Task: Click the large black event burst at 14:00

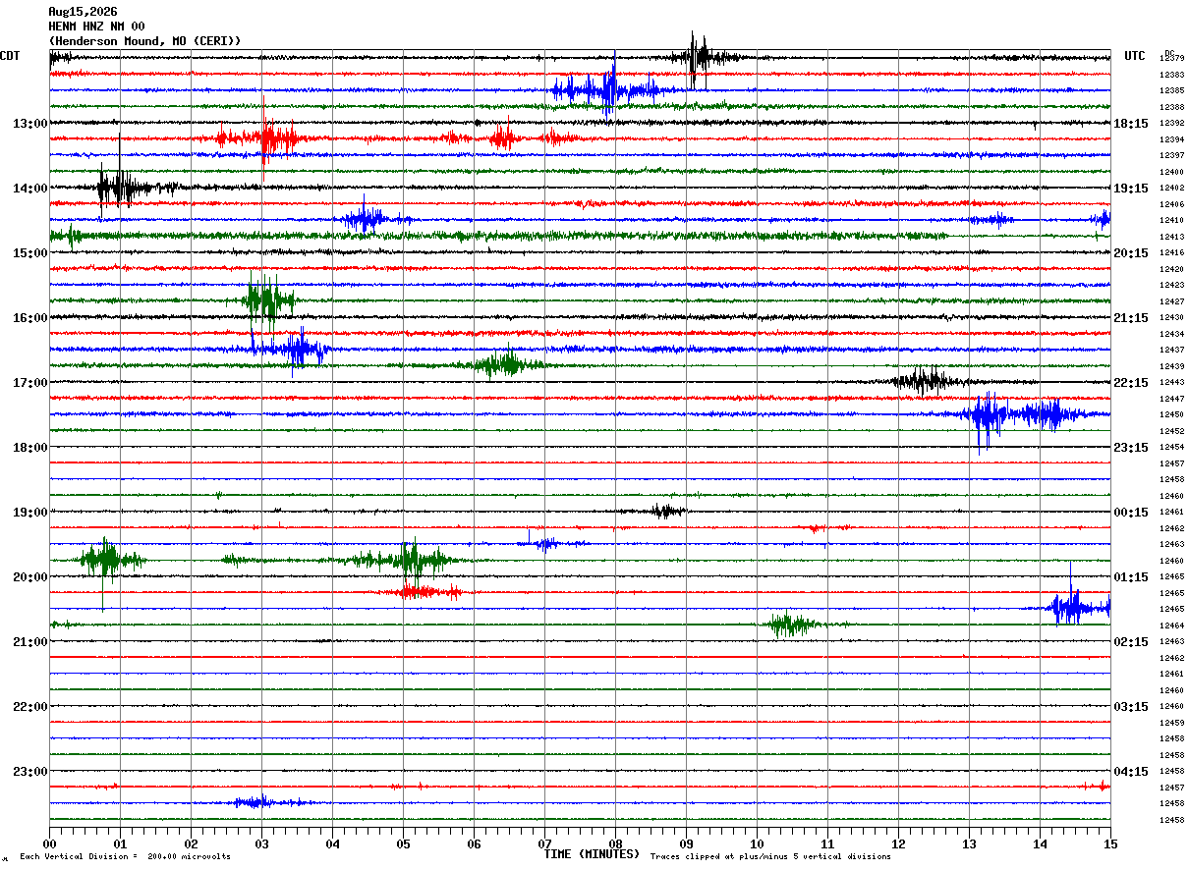Action: pos(120,186)
